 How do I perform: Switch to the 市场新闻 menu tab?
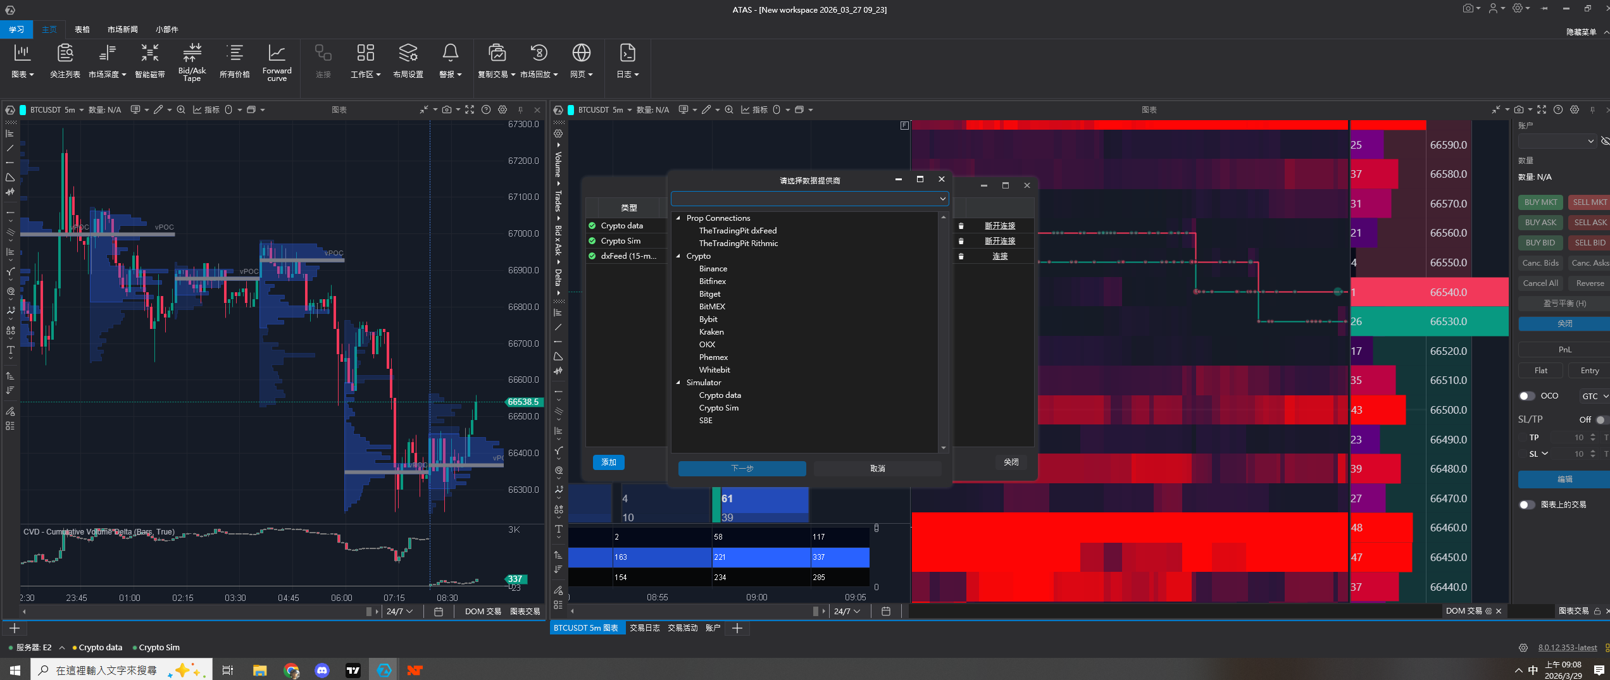pos(122,29)
